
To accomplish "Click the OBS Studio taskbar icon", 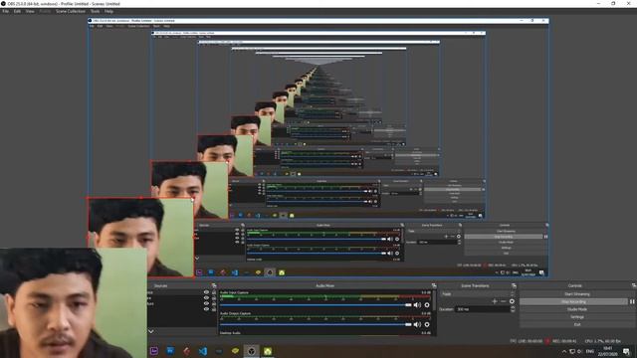I will (252, 351).
